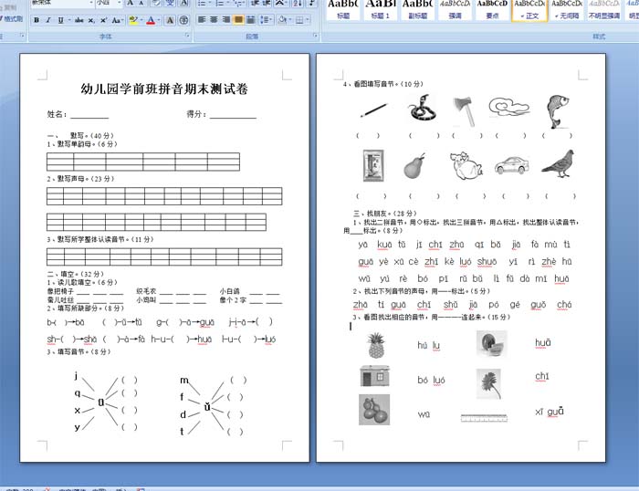Apply numbered list
This screenshot has height=491, width=639.
221,3
